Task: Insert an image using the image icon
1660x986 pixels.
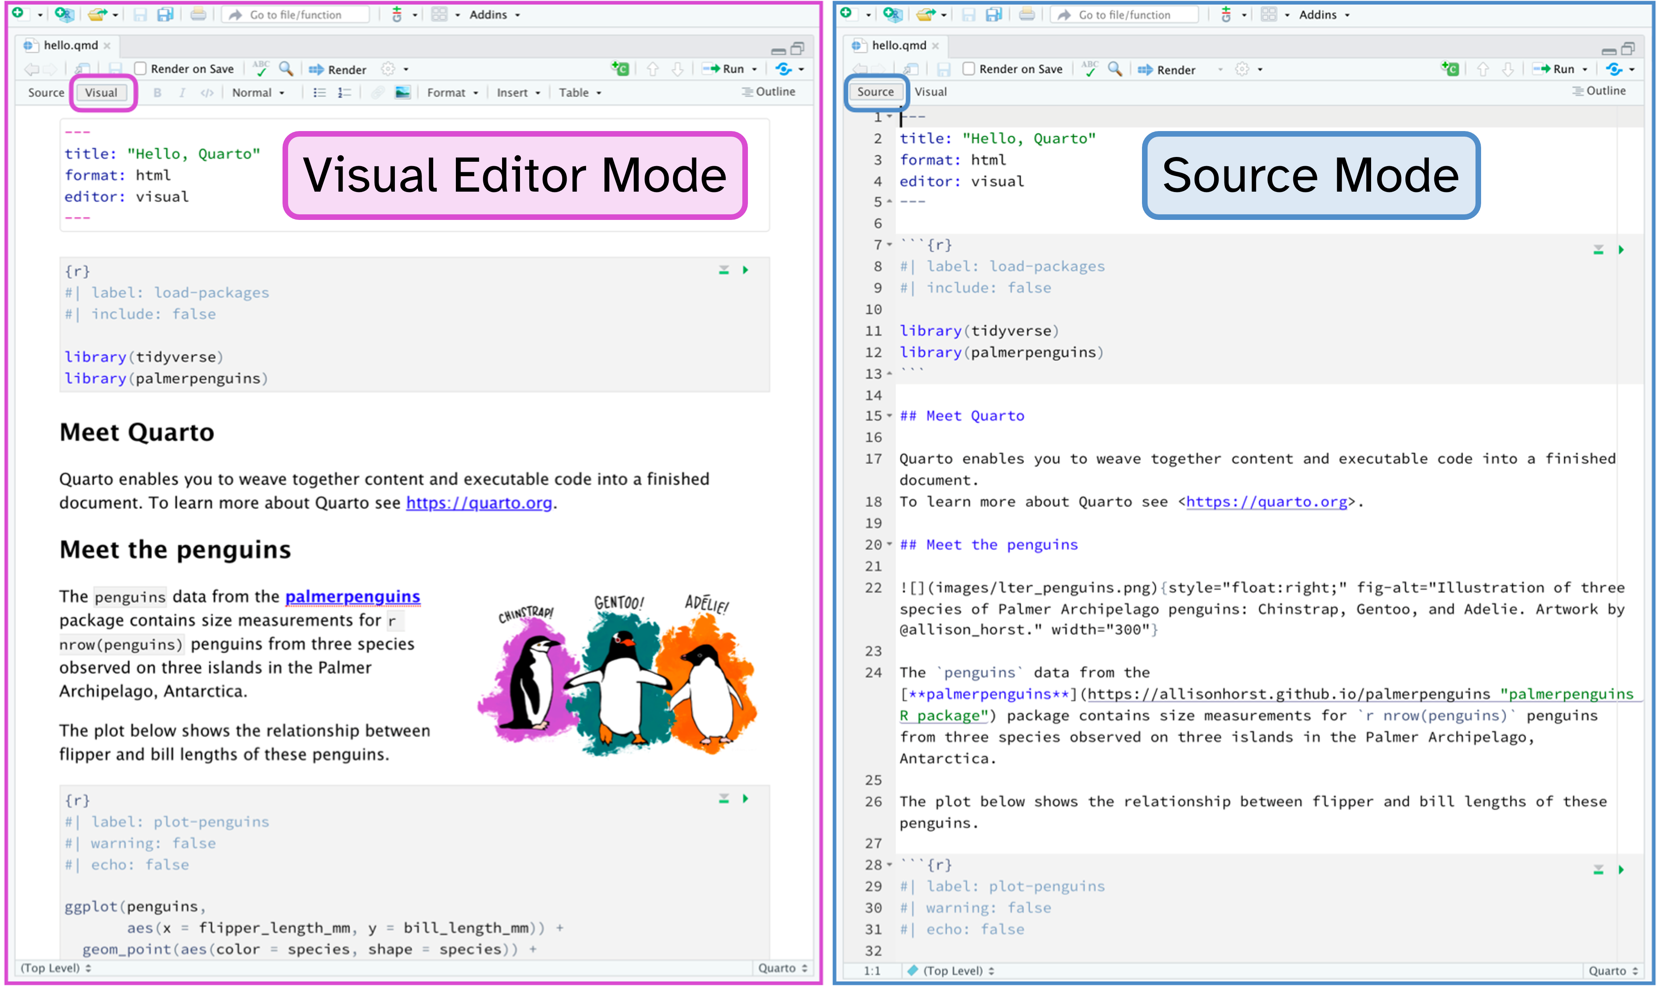Action: [402, 92]
